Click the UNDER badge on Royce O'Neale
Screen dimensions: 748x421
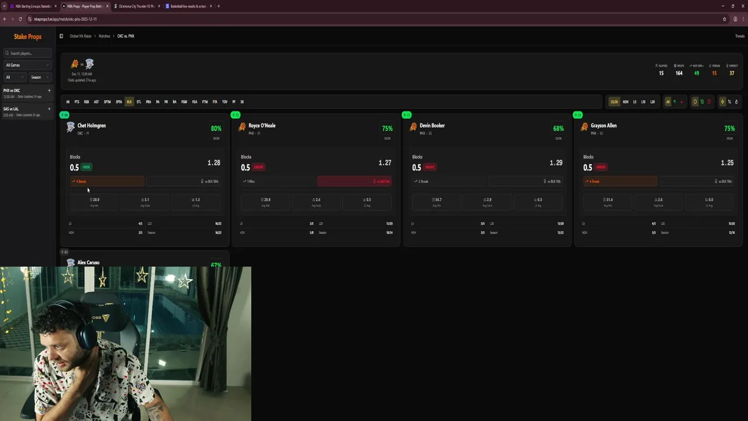click(258, 167)
